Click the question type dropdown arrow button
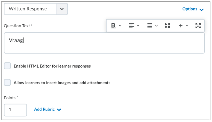The height and width of the screenshot is (122, 212). pos(62,9)
